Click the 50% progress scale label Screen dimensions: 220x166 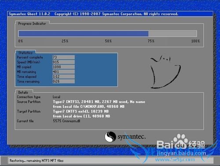coord(108,41)
